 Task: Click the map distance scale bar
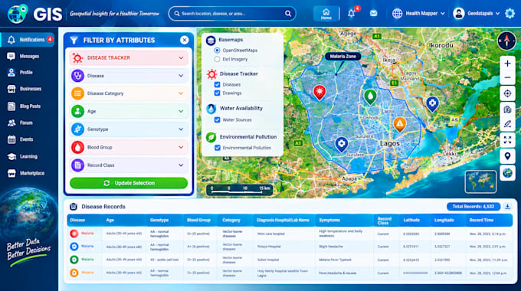240,190
